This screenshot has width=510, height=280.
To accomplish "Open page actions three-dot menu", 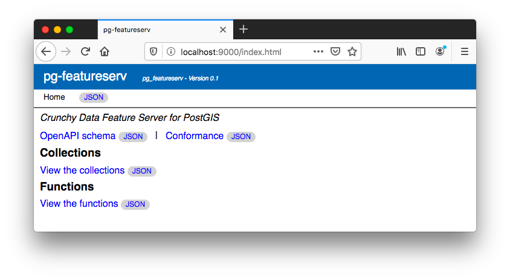I will (318, 51).
